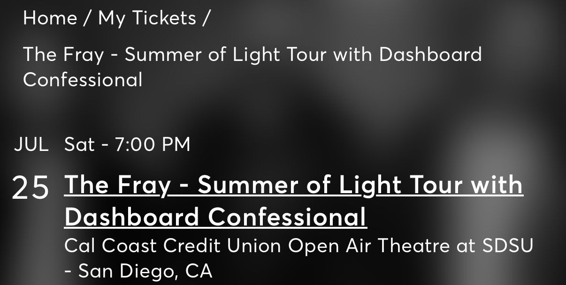Click Confessional in the breadcrumb's second line

click(x=83, y=80)
